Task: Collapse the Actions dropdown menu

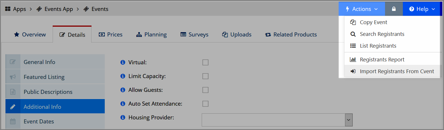Action: pyautogui.click(x=362, y=9)
